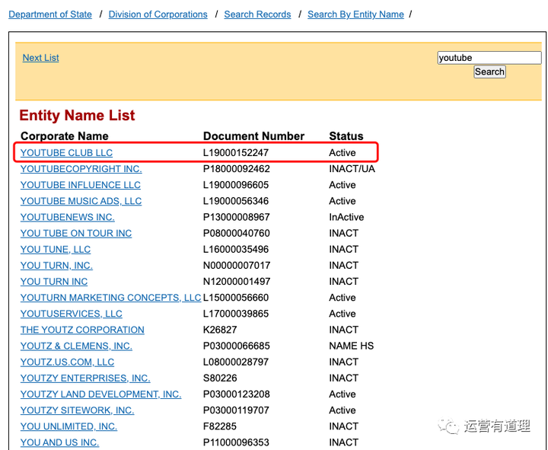Open YOU TUBE ON TOUR INC record

tap(76, 233)
